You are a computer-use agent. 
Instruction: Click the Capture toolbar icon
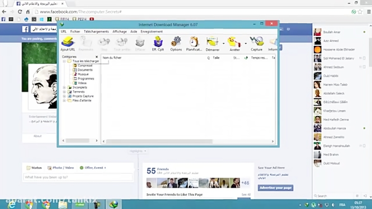point(256,44)
